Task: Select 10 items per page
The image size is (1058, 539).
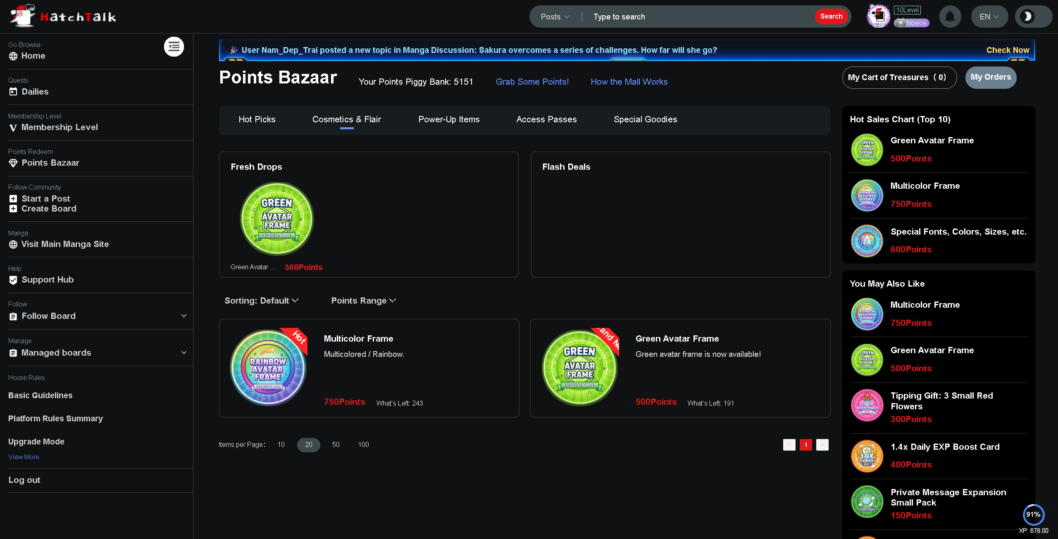Action: [x=281, y=444]
